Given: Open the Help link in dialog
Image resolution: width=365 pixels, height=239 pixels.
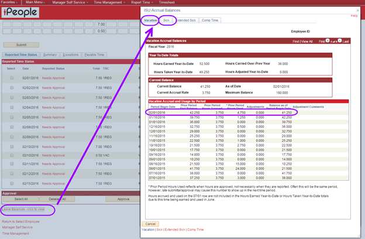Looking at the screenshot, I should [354, 16].
